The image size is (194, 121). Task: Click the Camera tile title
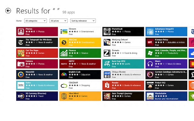point(29,61)
